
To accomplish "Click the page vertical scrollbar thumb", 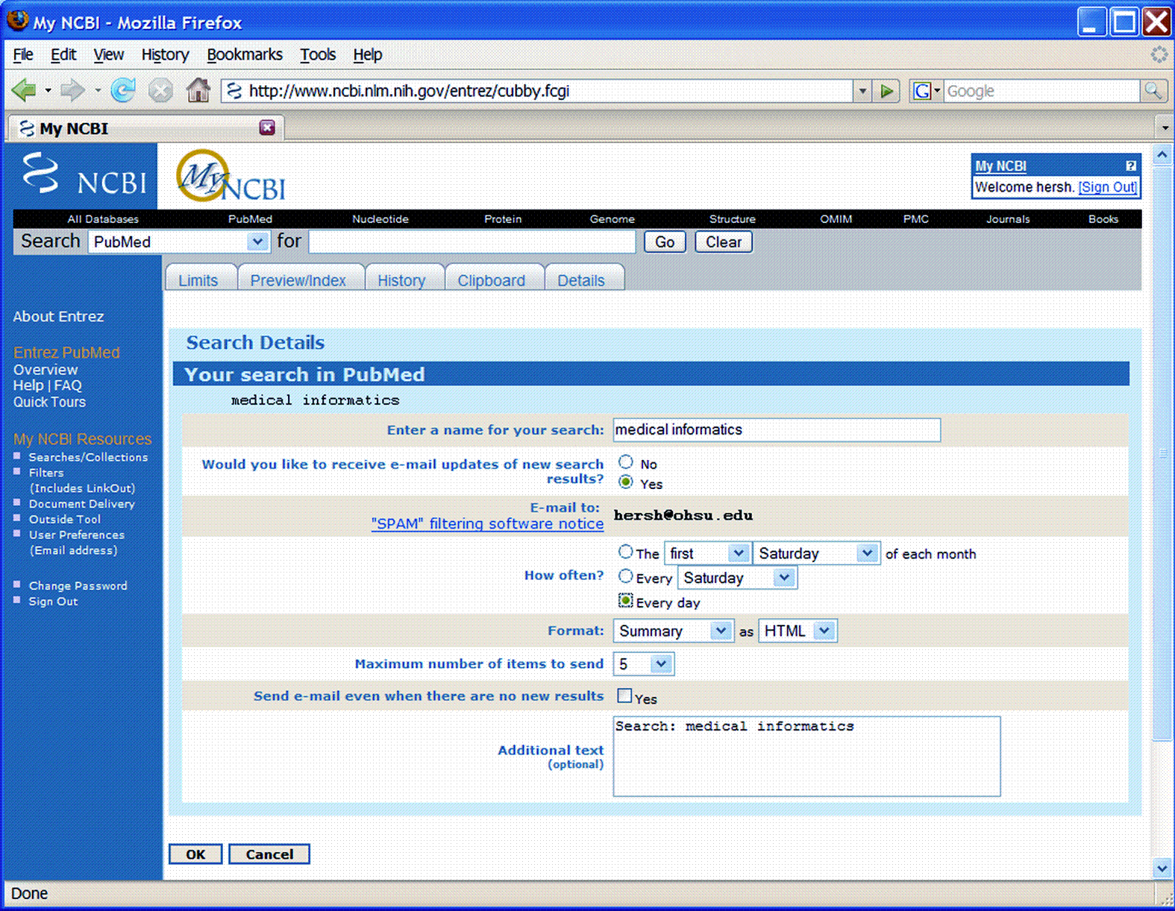I will coord(1162,453).
